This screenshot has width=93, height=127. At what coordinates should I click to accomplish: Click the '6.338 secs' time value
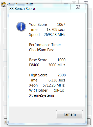coord(57,80)
